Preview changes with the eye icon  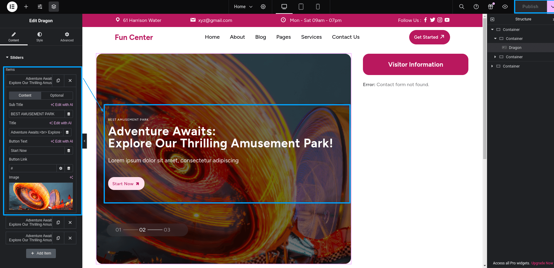tap(505, 7)
